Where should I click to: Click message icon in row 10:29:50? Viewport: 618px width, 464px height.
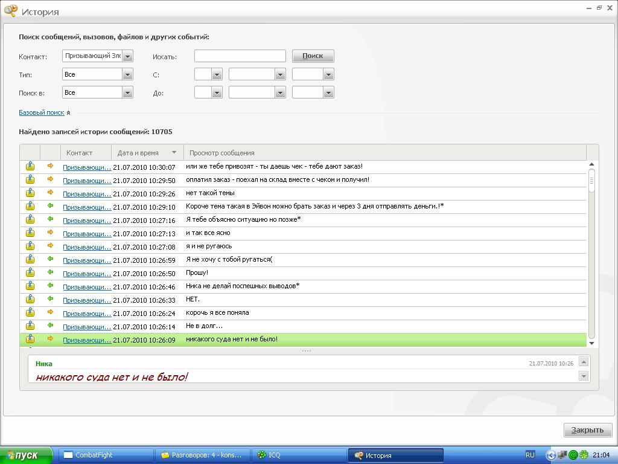tap(30, 180)
